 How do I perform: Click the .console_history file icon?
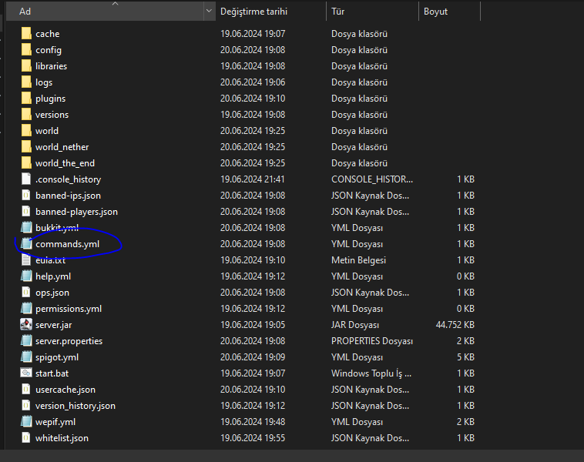click(x=26, y=179)
